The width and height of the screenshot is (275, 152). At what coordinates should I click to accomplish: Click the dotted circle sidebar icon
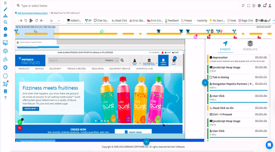pyautogui.click(x=6, y=76)
